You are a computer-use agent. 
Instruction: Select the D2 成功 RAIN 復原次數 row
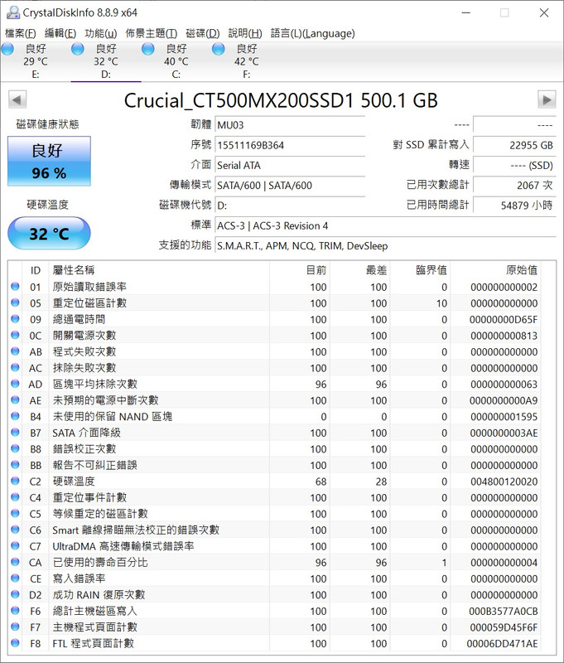[275, 594]
